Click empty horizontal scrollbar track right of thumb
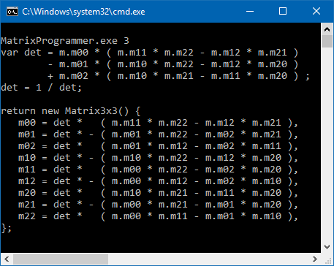Screen dimensions: 334x266 (208, 259)
